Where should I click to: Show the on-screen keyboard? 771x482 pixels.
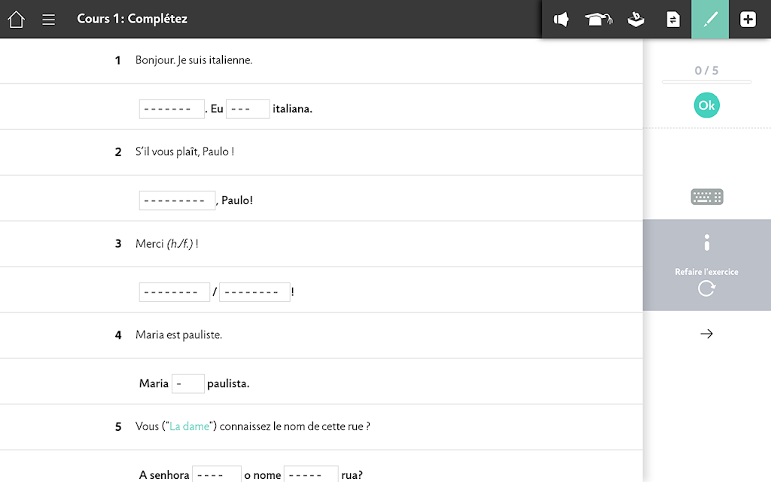coord(706,197)
